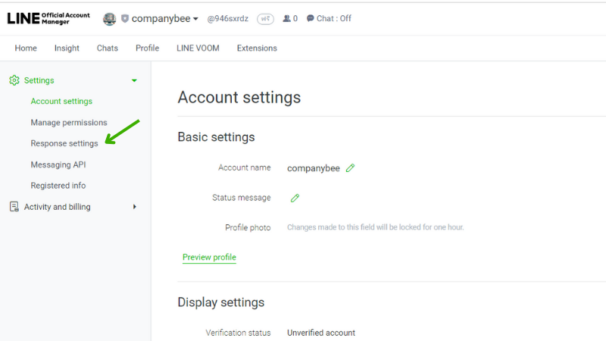Click the companybee account avatar icon

coord(109,18)
